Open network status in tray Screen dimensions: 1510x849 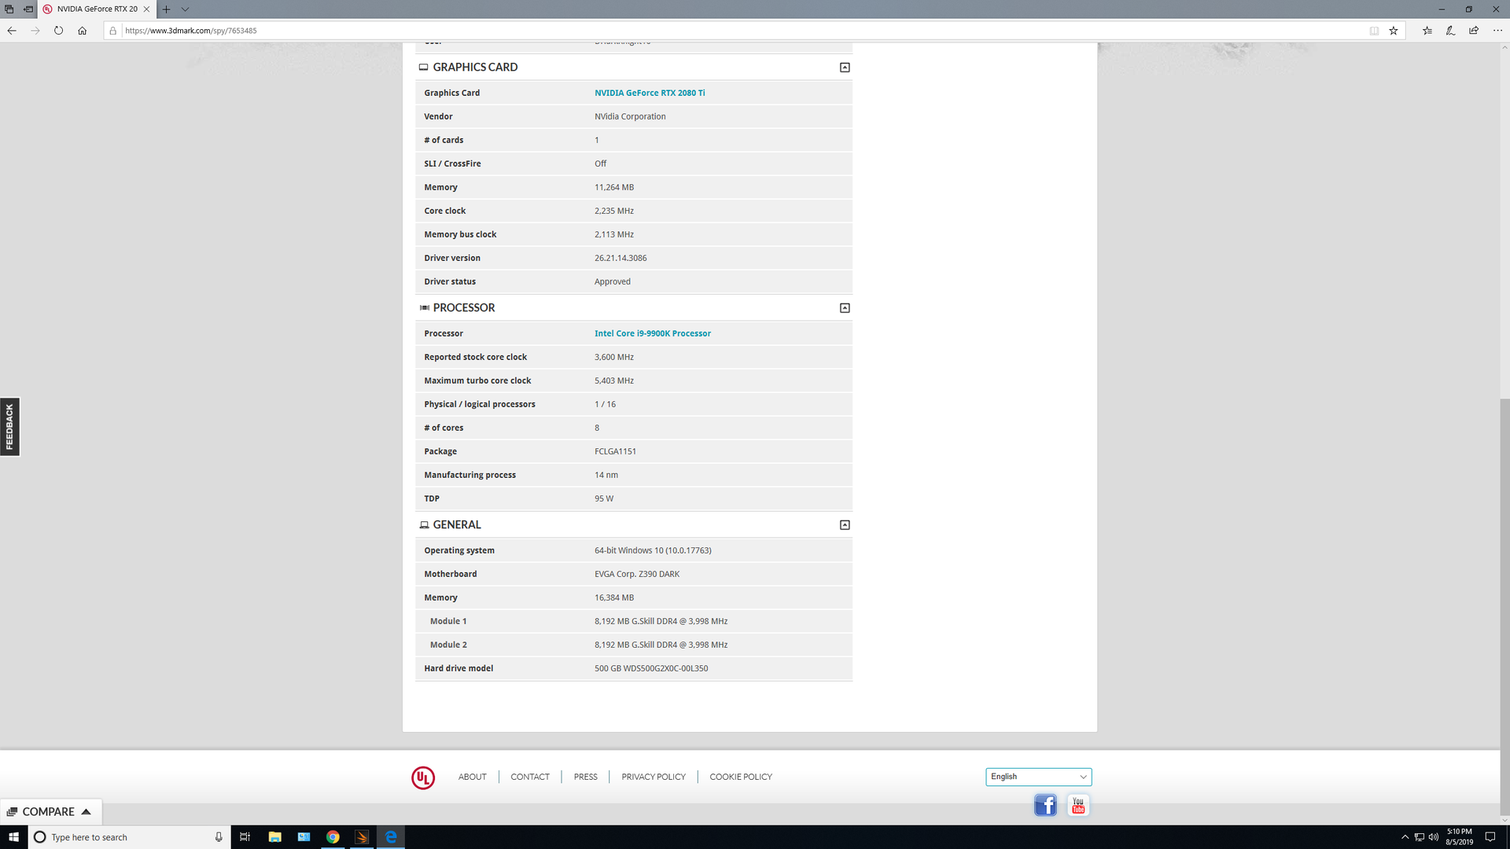point(1420,837)
